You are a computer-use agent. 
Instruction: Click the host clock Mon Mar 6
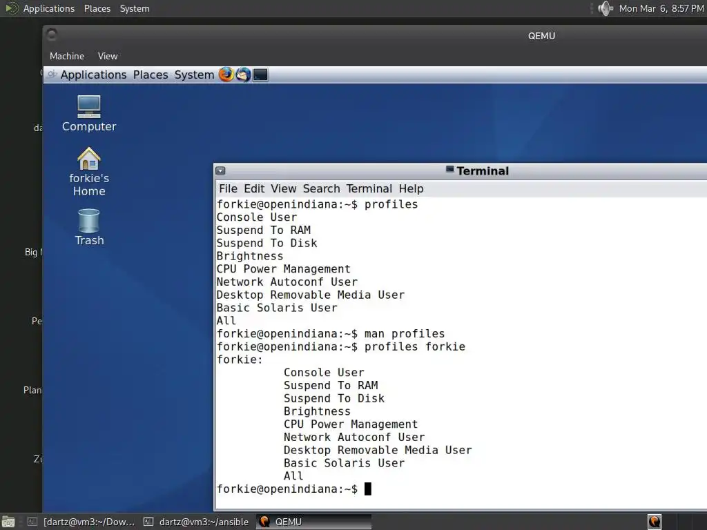(661, 8)
